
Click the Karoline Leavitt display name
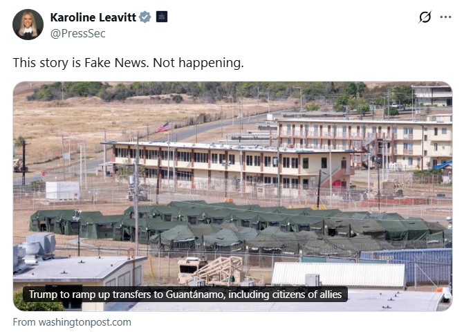tap(93, 17)
